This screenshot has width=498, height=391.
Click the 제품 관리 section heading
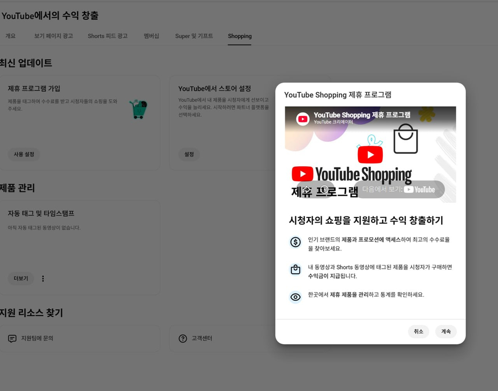[x=17, y=188]
